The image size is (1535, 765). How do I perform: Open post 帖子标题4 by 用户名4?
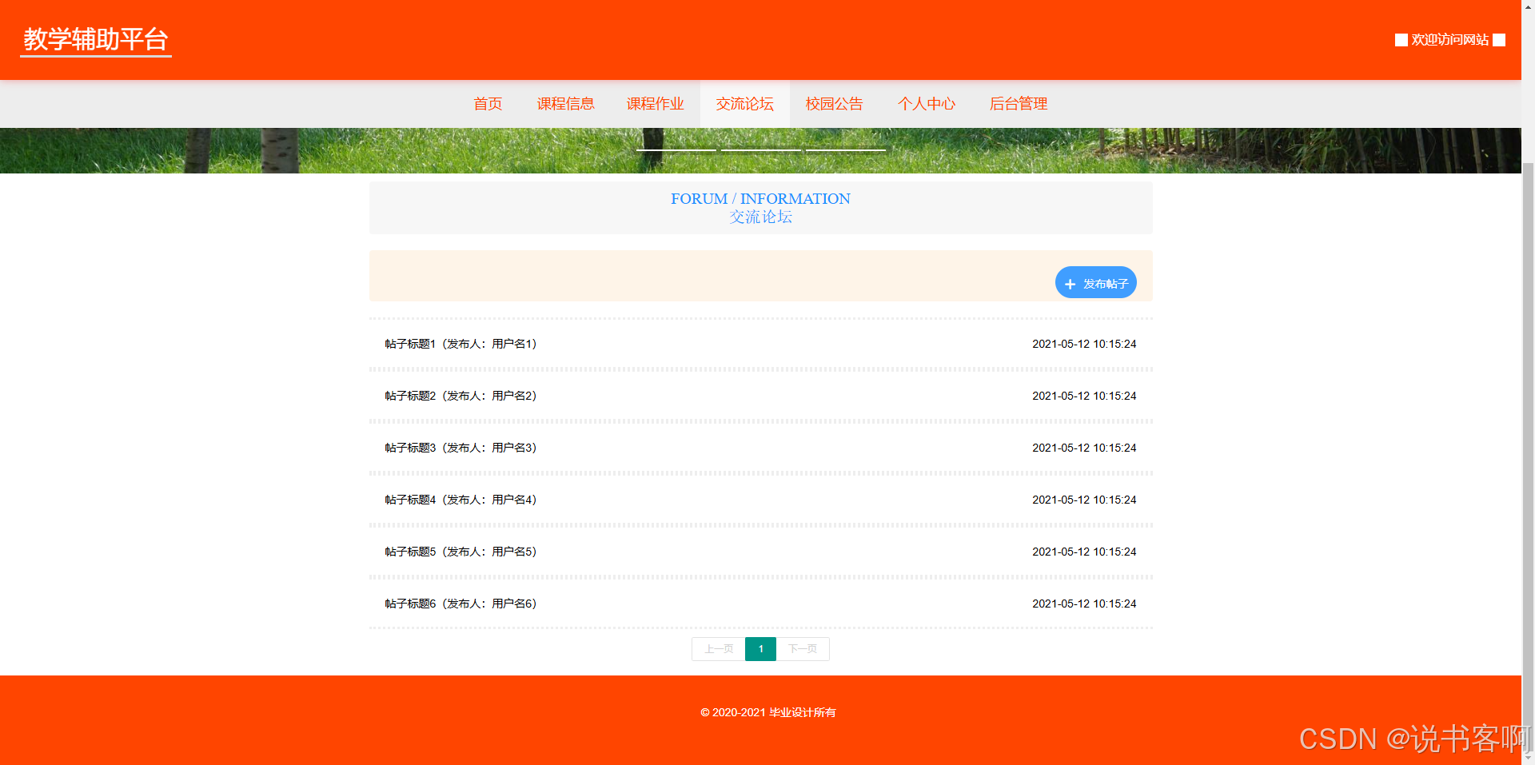tap(460, 500)
